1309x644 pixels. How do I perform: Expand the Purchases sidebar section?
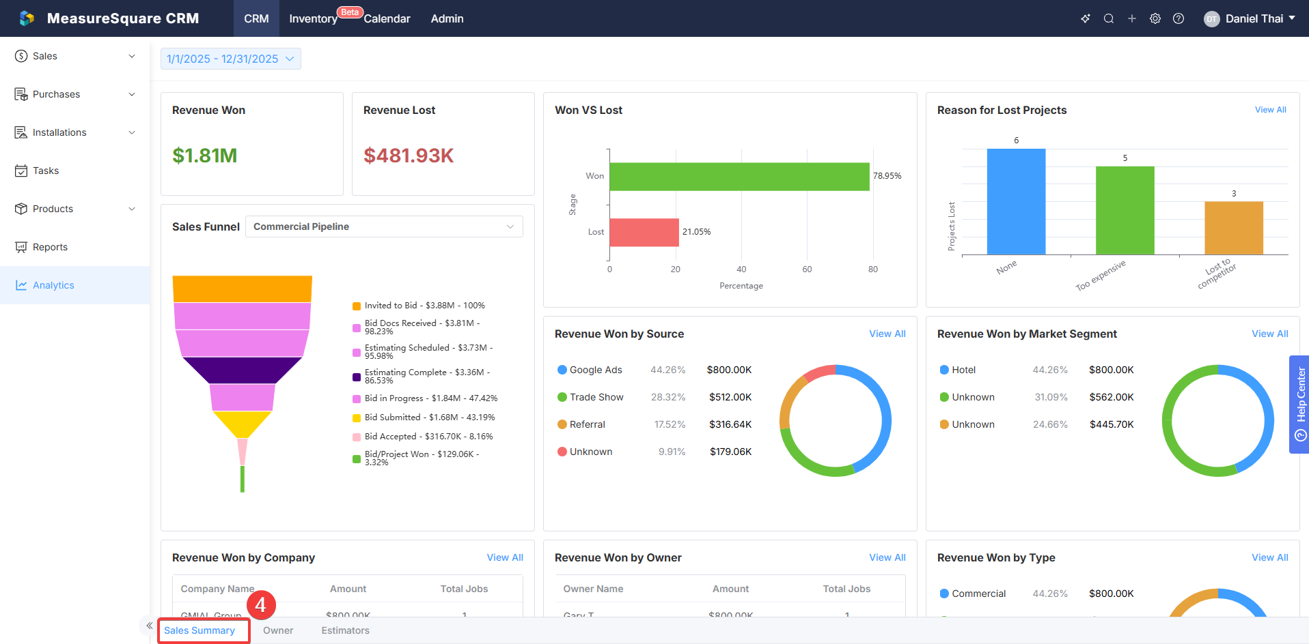coord(132,94)
